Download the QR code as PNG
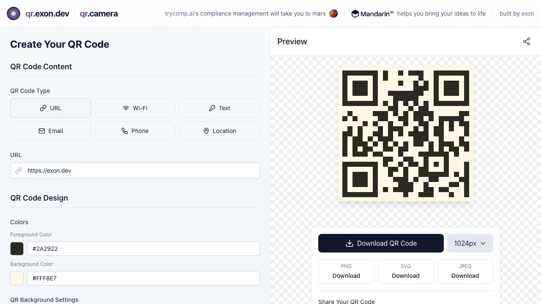 pyautogui.click(x=346, y=271)
